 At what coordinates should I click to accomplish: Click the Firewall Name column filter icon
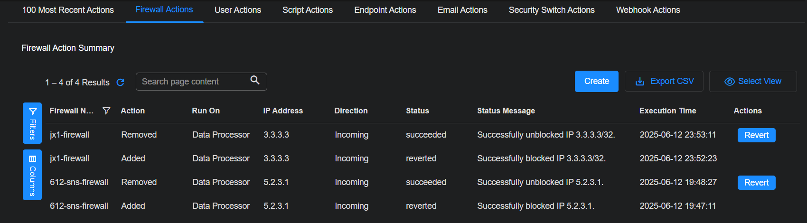point(106,111)
